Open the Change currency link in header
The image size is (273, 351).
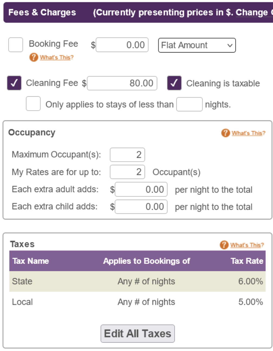254,13
